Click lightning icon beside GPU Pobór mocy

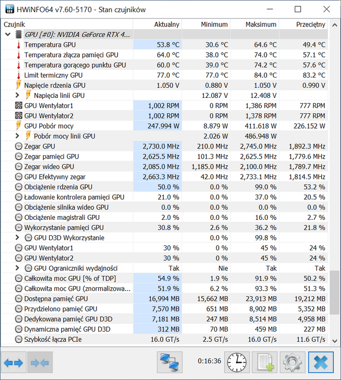tap(19, 126)
